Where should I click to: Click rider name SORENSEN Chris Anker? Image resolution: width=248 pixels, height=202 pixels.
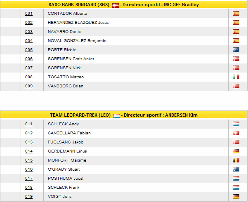[71, 59]
